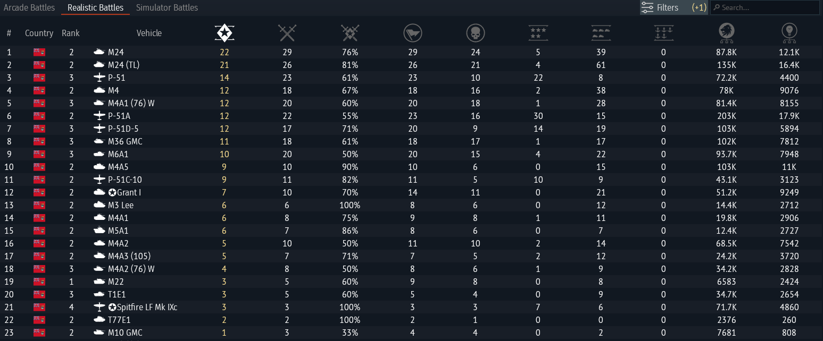Sort by the crossed swords battles icon
The width and height of the screenshot is (823, 341).
click(287, 33)
